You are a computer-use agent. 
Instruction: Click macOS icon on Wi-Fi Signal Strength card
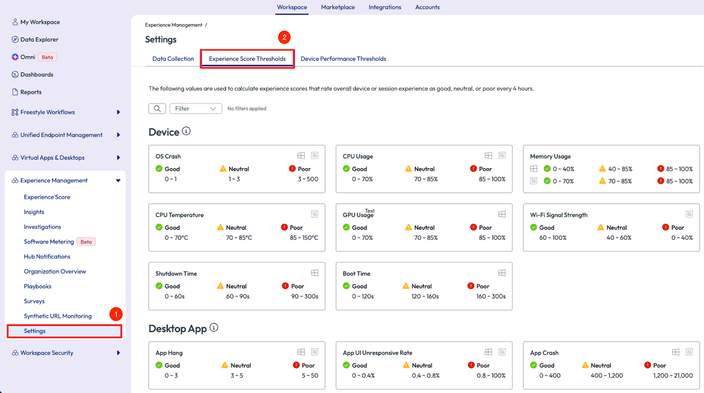689,214
